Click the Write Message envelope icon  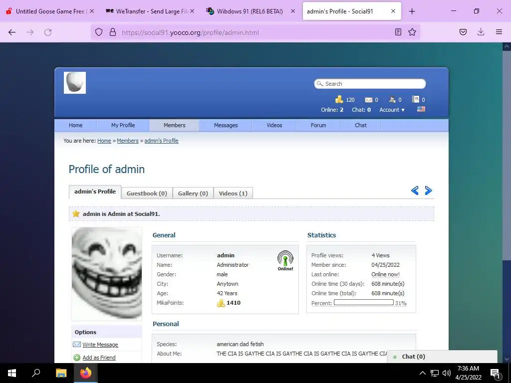pyautogui.click(x=77, y=344)
